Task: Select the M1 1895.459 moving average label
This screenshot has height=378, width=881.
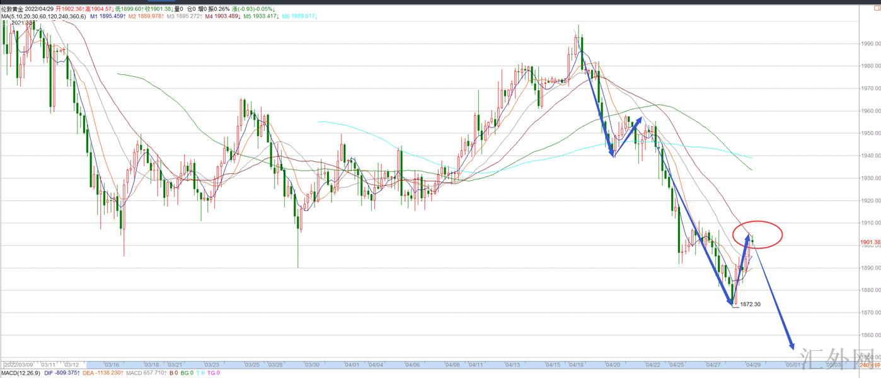Action: (108, 16)
